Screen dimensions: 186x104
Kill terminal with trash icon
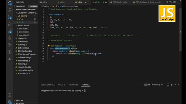coord(172,85)
